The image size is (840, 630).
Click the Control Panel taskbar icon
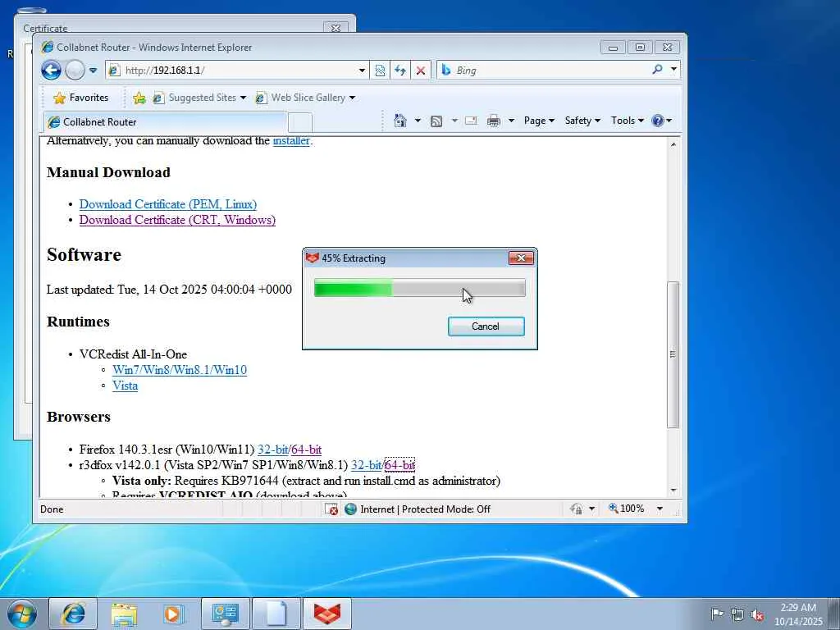pyautogui.click(x=225, y=614)
